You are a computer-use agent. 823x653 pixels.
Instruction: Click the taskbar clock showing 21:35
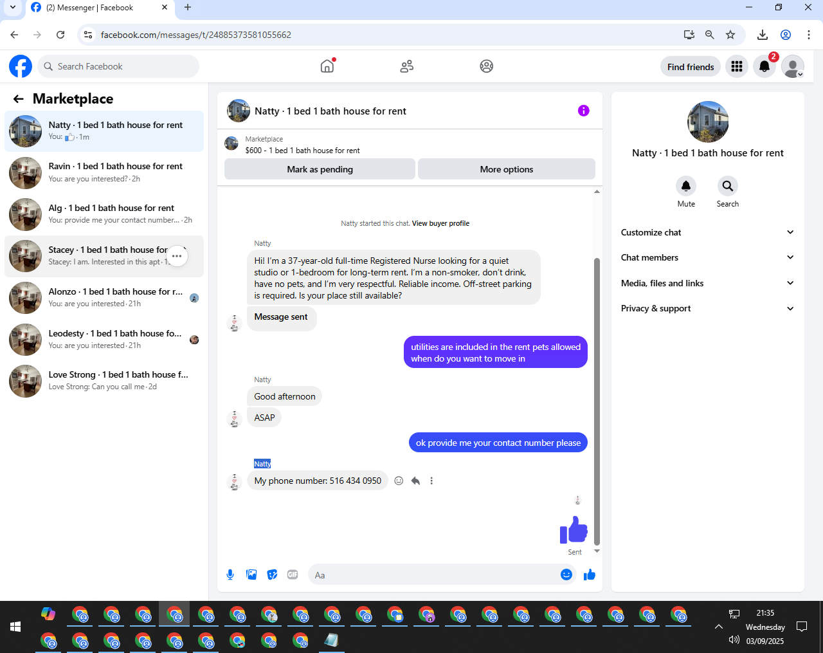coord(765,613)
